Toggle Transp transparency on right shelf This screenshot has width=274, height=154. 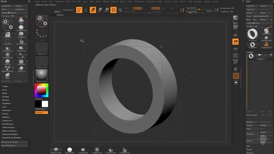[235, 69]
